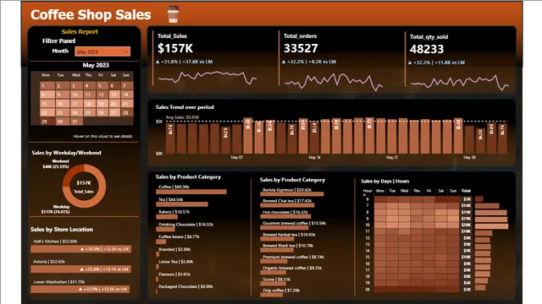Click the Hour column header in heatmap
This screenshot has height=304, width=542.
click(x=367, y=191)
